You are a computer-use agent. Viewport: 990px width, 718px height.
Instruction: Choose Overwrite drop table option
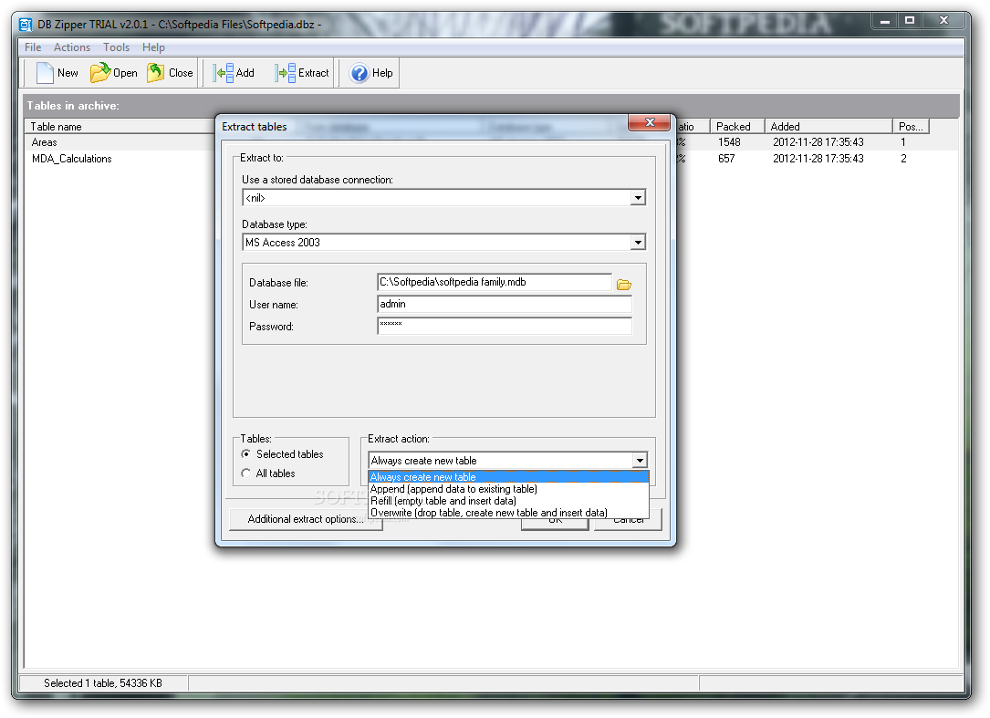(508, 513)
